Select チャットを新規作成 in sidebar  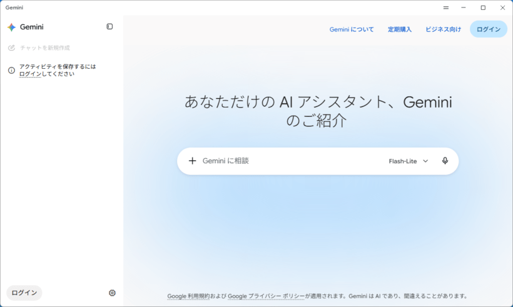[45, 48]
